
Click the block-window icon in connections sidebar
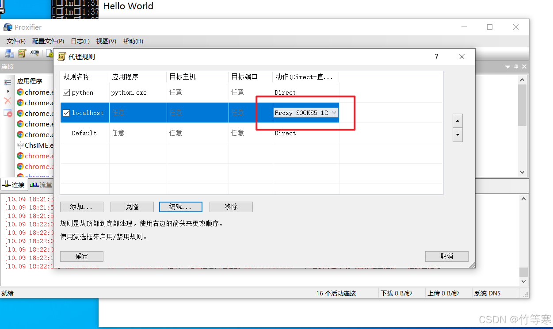pyautogui.click(x=8, y=113)
